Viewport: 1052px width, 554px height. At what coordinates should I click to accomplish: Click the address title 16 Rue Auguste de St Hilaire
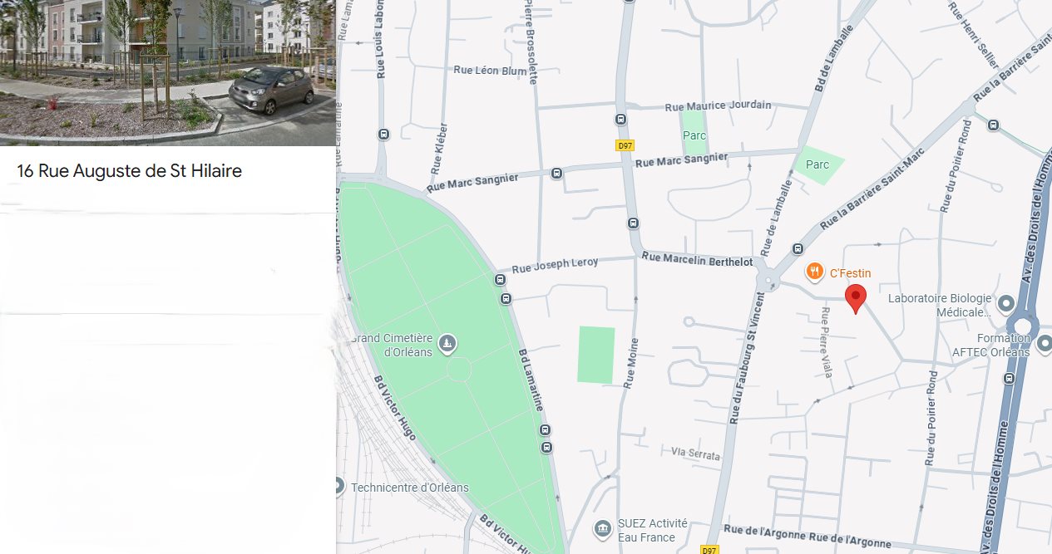[x=129, y=171]
